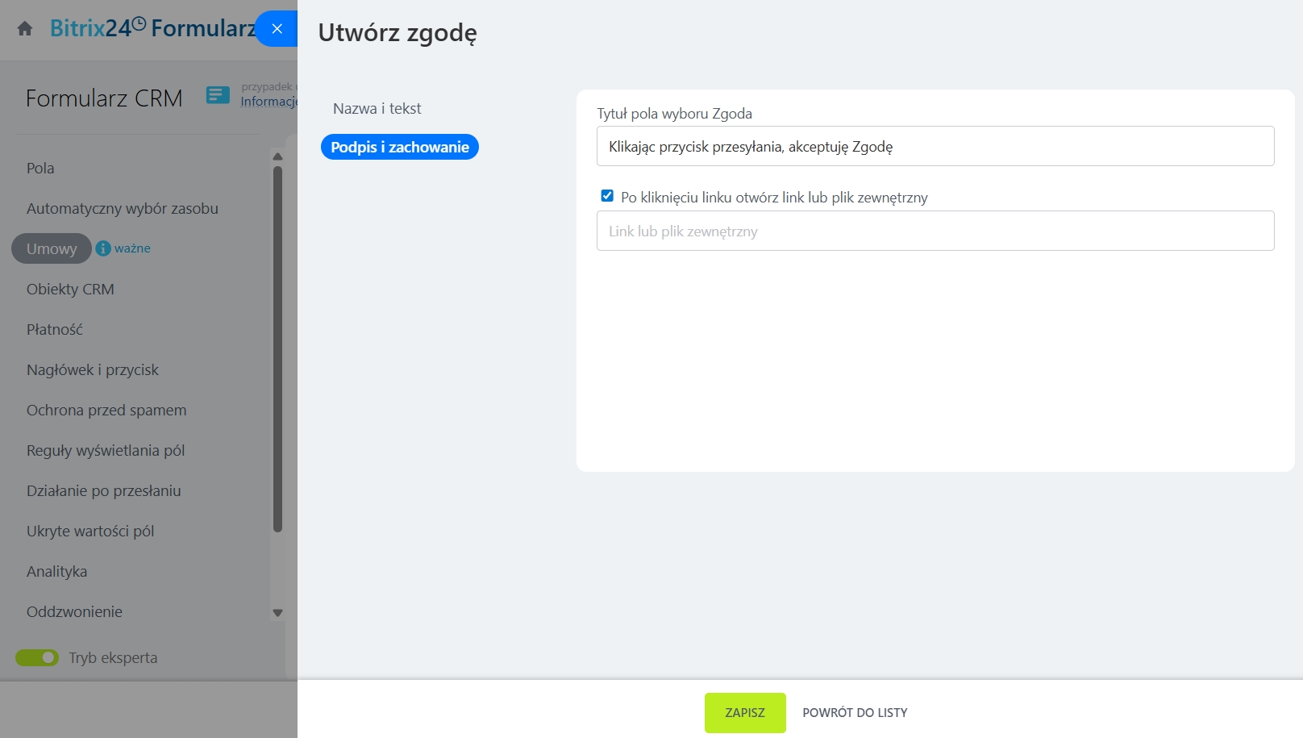The height and width of the screenshot is (738, 1303).
Task: Click the Bitrix24 clock logo icon
Action: (139, 24)
